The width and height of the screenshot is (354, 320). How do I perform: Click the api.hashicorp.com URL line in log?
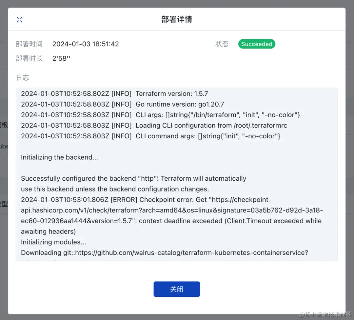(x=172, y=210)
